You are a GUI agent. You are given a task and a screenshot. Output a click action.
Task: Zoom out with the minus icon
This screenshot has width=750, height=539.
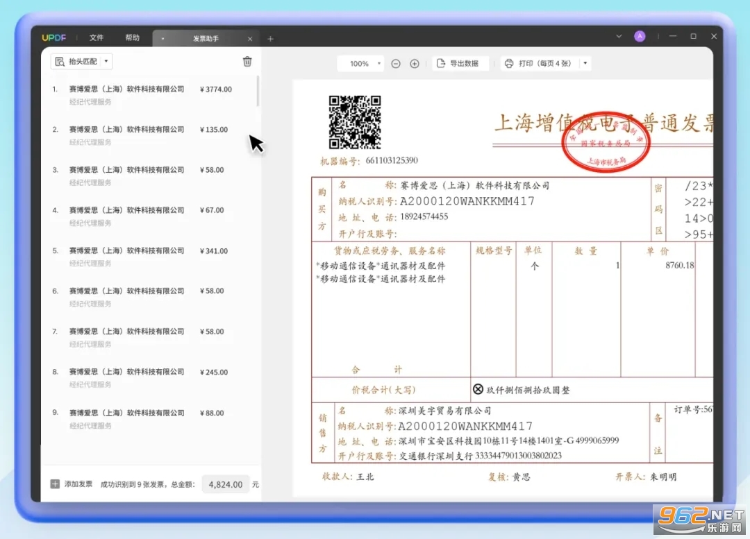coord(396,64)
